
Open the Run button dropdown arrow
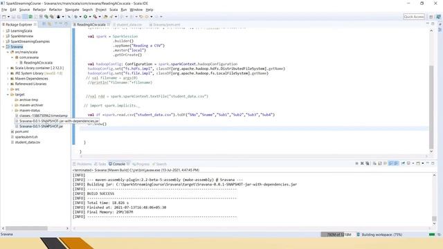(90, 17)
